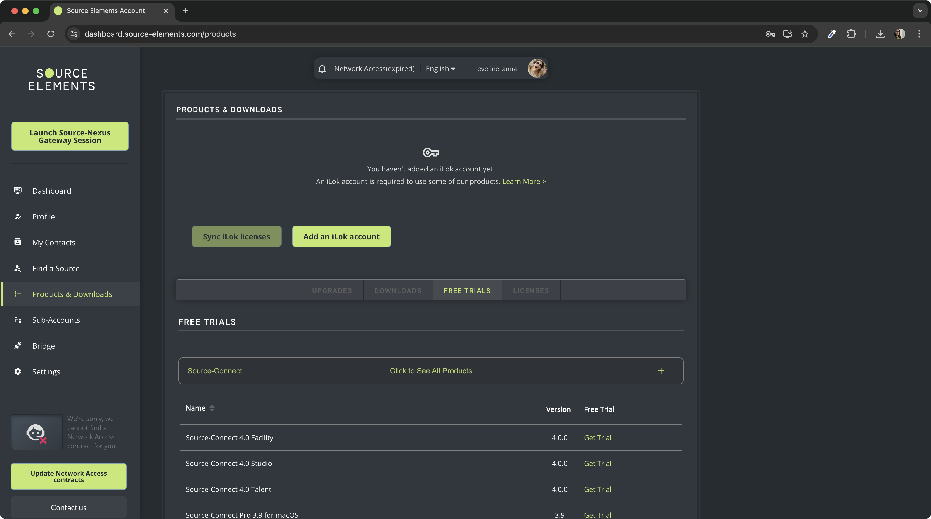Switch to the Downloads tab
This screenshot has width=931, height=519.
tap(398, 291)
